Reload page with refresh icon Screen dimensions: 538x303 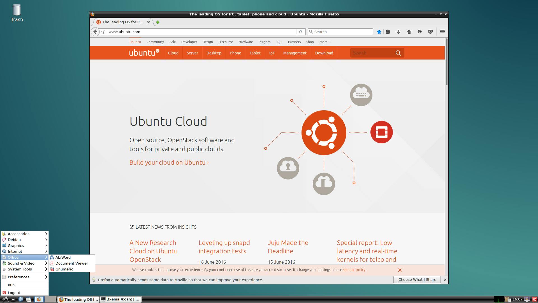pos(301,32)
